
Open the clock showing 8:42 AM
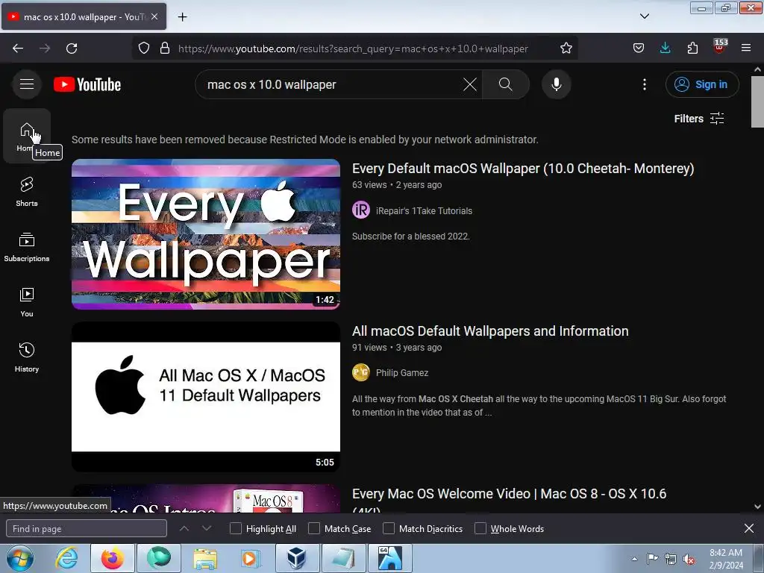pyautogui.click(x=726, y=559)
